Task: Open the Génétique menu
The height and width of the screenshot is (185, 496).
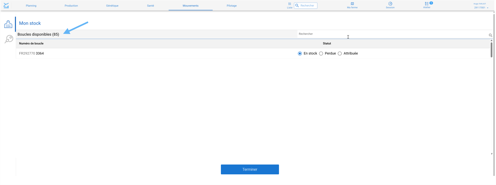Action: [x=112, y=6]
